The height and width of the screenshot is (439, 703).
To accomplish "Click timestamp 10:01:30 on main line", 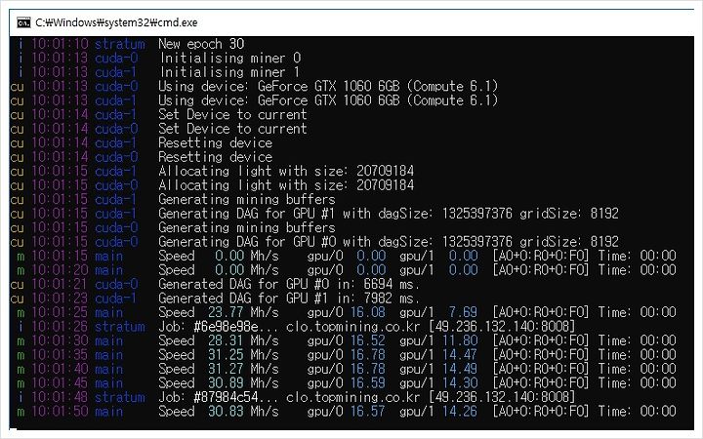I will 61,340.
